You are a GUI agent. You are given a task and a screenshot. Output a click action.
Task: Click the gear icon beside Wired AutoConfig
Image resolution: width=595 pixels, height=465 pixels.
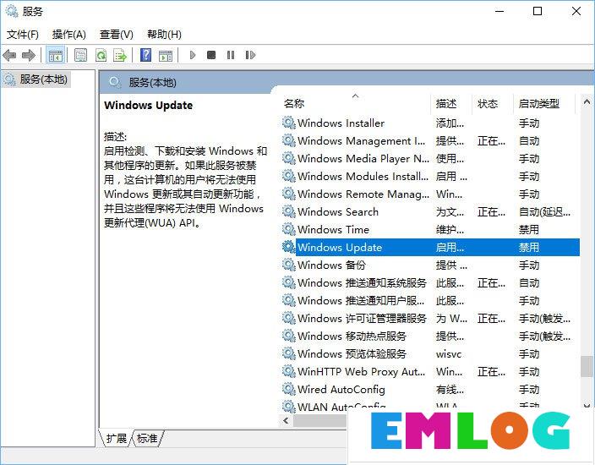point(289,389)
